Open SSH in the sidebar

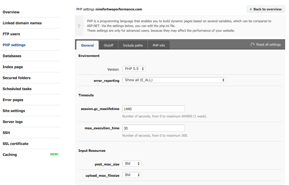click(6, 133)
